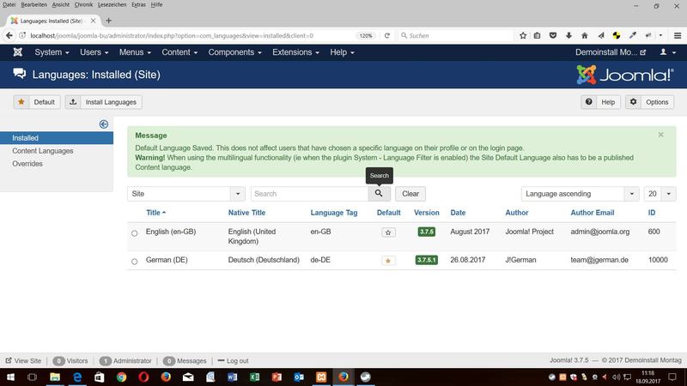
Task: Click the Messages counter in the footer
Action: [185, 361]
